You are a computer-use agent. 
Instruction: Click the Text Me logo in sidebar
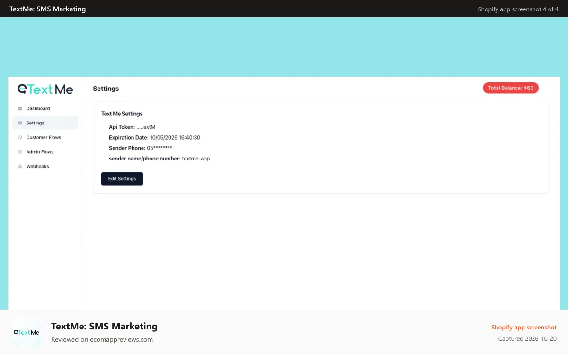pyautogui.click(x=45, y=89)
